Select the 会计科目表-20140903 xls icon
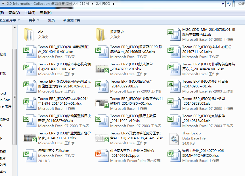 (174, 86)
